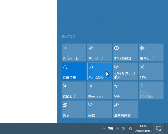This screenshot has width=168, height=134.
Task: Open the 接続 connect tile
Action: pyautogui.click(x=100, y=109)
